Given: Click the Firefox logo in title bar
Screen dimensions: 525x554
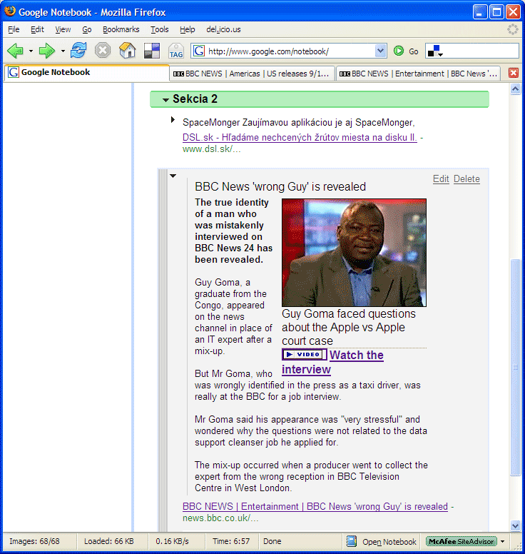Looking at the screenshot, I should click(10, 11).
